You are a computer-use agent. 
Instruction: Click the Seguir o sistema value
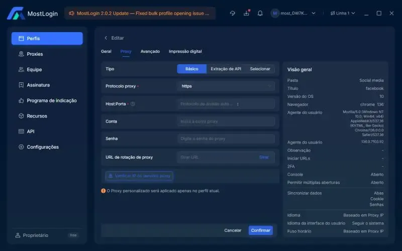click(368, 223)
